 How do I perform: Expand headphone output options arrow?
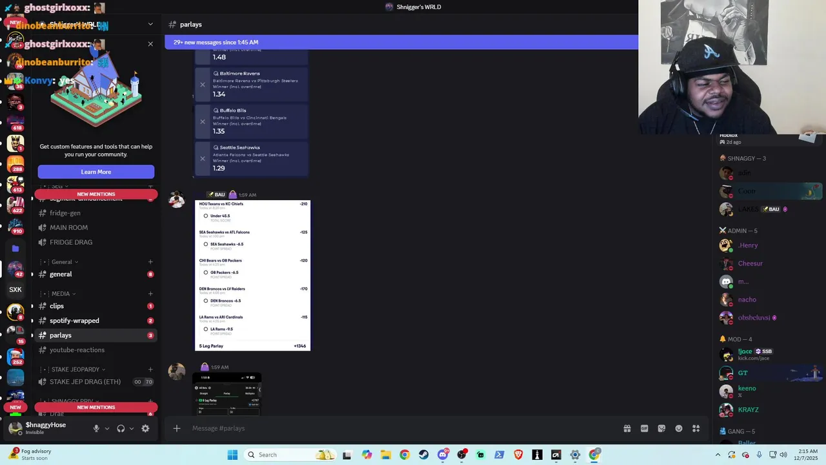point(132,428)
